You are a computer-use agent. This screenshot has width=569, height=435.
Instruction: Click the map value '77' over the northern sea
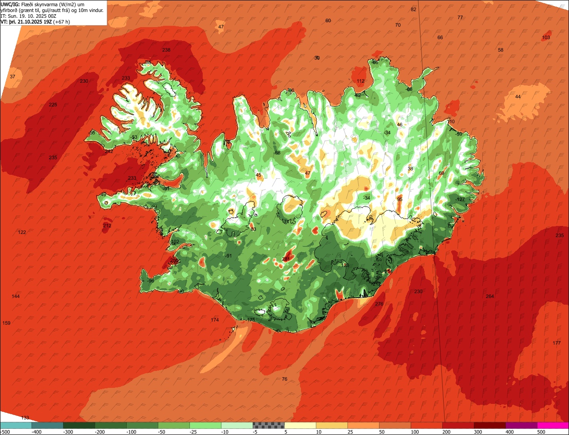tap(460, 18)
